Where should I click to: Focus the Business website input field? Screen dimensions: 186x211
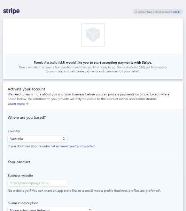(37, 183)
